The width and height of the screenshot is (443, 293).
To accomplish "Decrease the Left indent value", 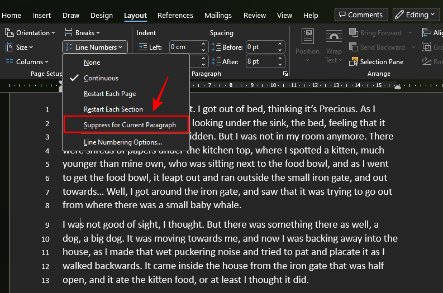I will coord(203,50).
